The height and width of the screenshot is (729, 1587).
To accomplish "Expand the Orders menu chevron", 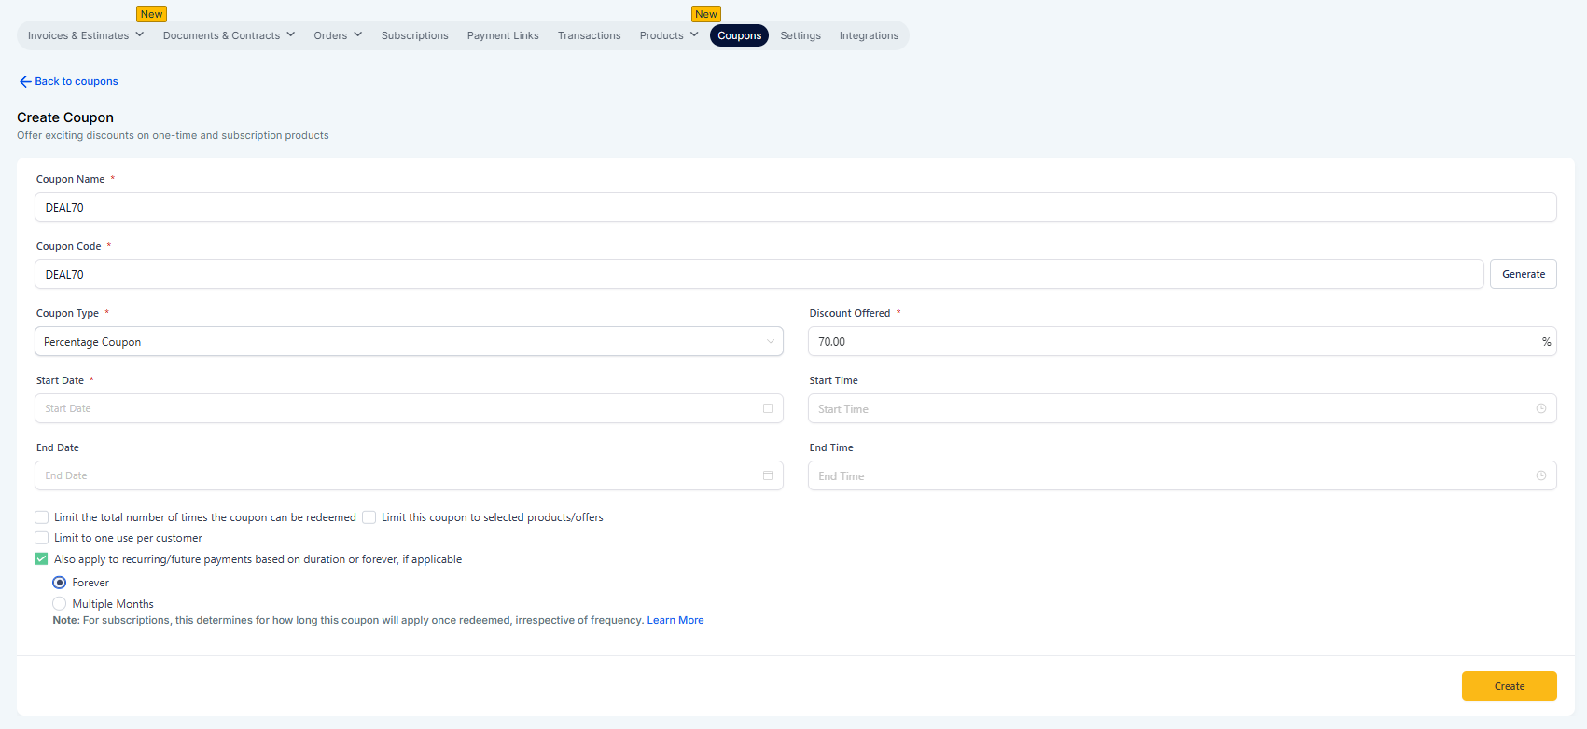I will 358,34.
